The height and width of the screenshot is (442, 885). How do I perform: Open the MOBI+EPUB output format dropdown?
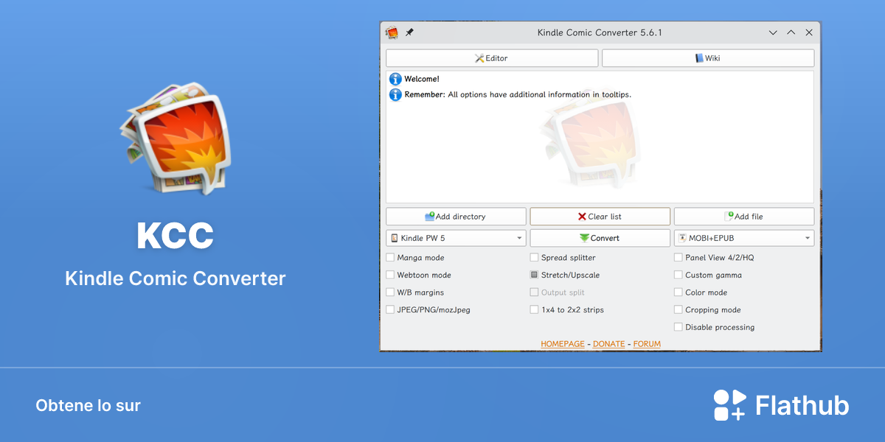click(x=744, y=238)
